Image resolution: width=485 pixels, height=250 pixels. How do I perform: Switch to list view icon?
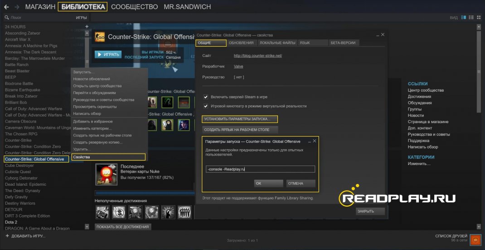471,18
